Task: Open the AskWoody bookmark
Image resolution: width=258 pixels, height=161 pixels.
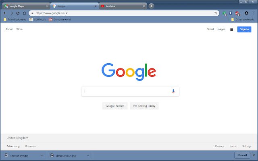Action: (37, 20)
